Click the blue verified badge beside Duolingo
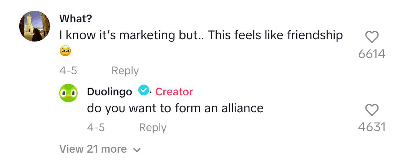The height and width of the screenshot is (163, 405). pyautogui.click(x=143, y=90)
